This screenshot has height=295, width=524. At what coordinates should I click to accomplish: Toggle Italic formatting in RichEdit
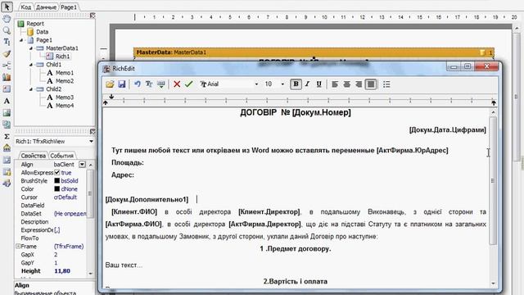click(x=308, y=84)
